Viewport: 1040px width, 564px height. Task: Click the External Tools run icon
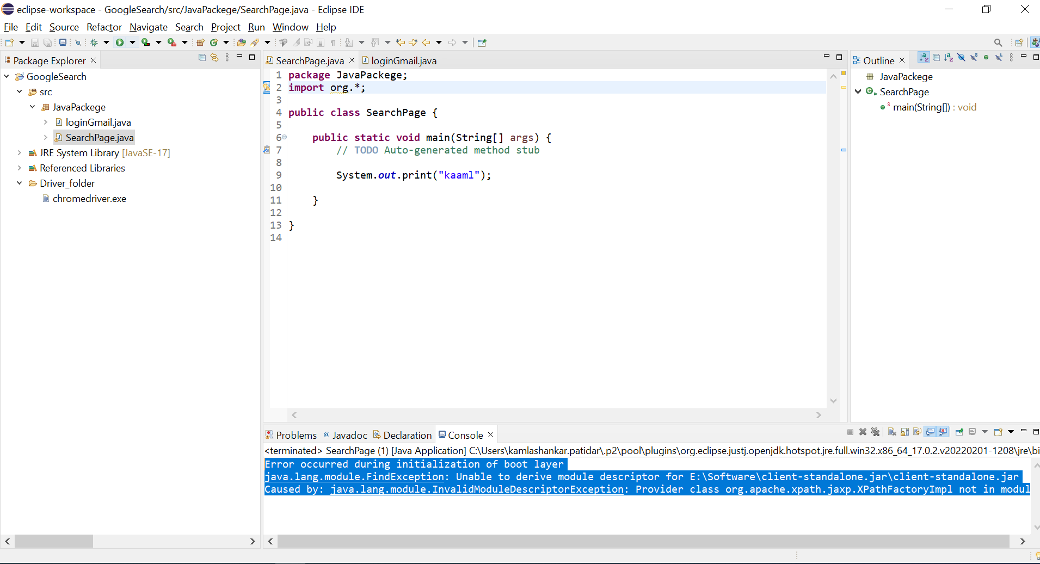(171, 42)
